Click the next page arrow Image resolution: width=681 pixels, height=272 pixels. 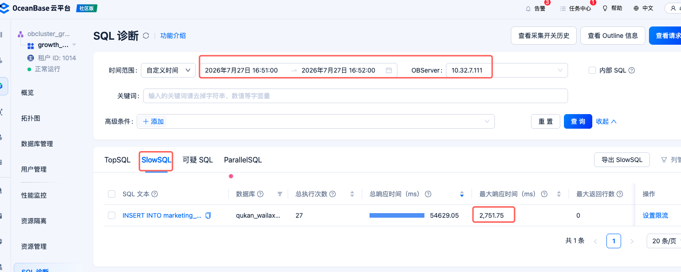coord(632,241)
